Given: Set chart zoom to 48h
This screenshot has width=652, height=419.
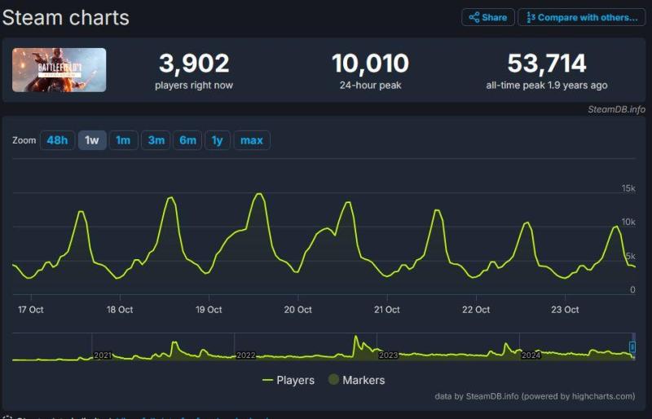Looking at the screenshot, I should (57, 140).
